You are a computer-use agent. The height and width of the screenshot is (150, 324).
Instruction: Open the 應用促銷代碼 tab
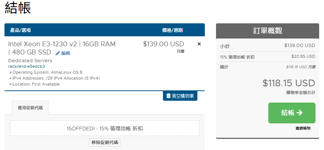coord(30,108)
